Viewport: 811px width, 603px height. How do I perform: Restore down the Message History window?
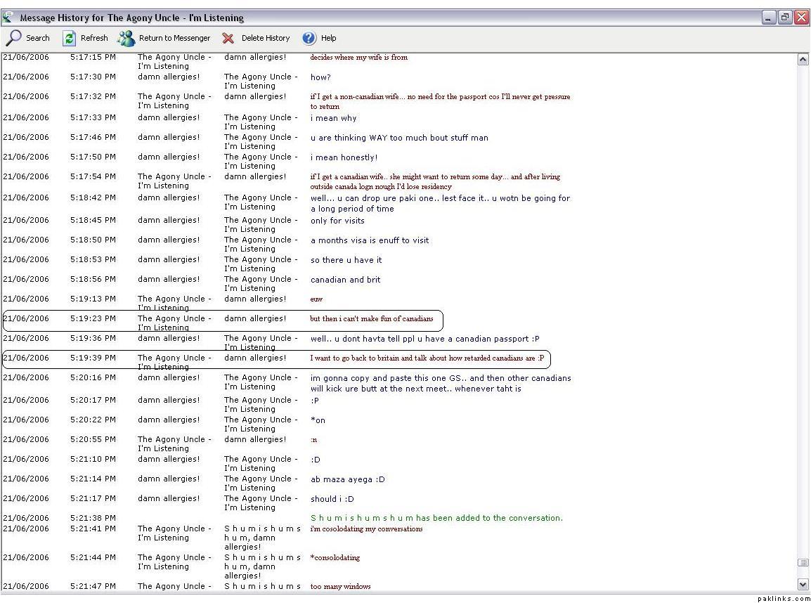[x=785, y=18]
